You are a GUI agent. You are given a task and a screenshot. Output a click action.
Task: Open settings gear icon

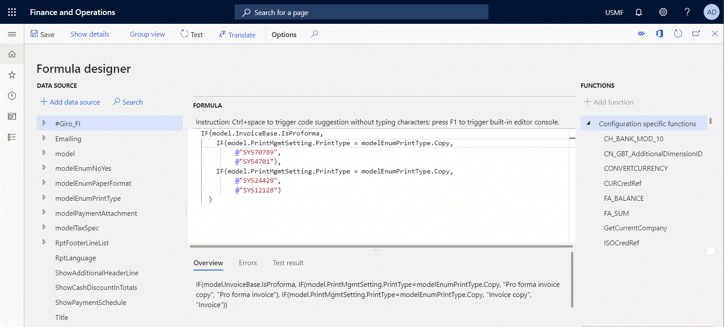663,12
